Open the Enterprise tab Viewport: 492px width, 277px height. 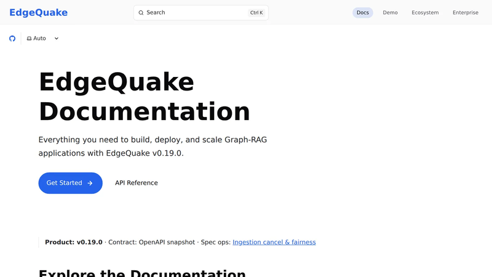[x=466, y=12]
